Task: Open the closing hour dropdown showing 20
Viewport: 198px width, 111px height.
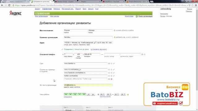Action: click(x=116, y=94)
